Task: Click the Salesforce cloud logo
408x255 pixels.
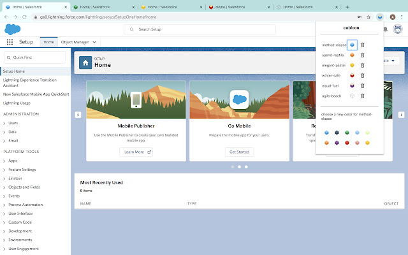Action: click(13, 29)
